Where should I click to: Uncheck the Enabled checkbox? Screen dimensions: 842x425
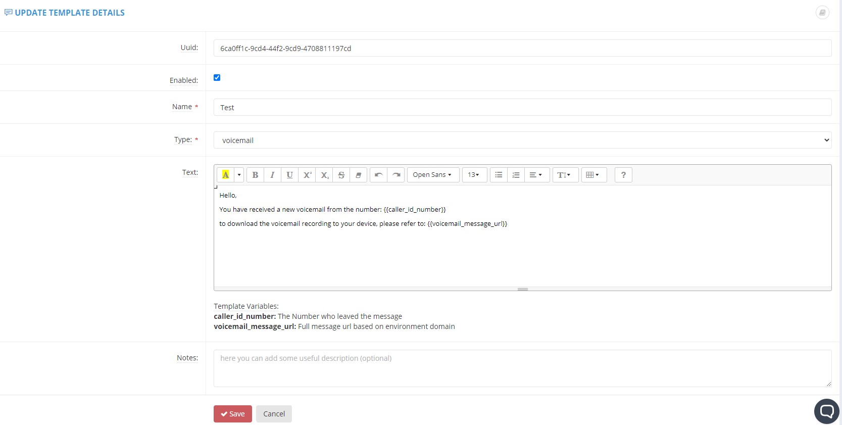(217, 77)
